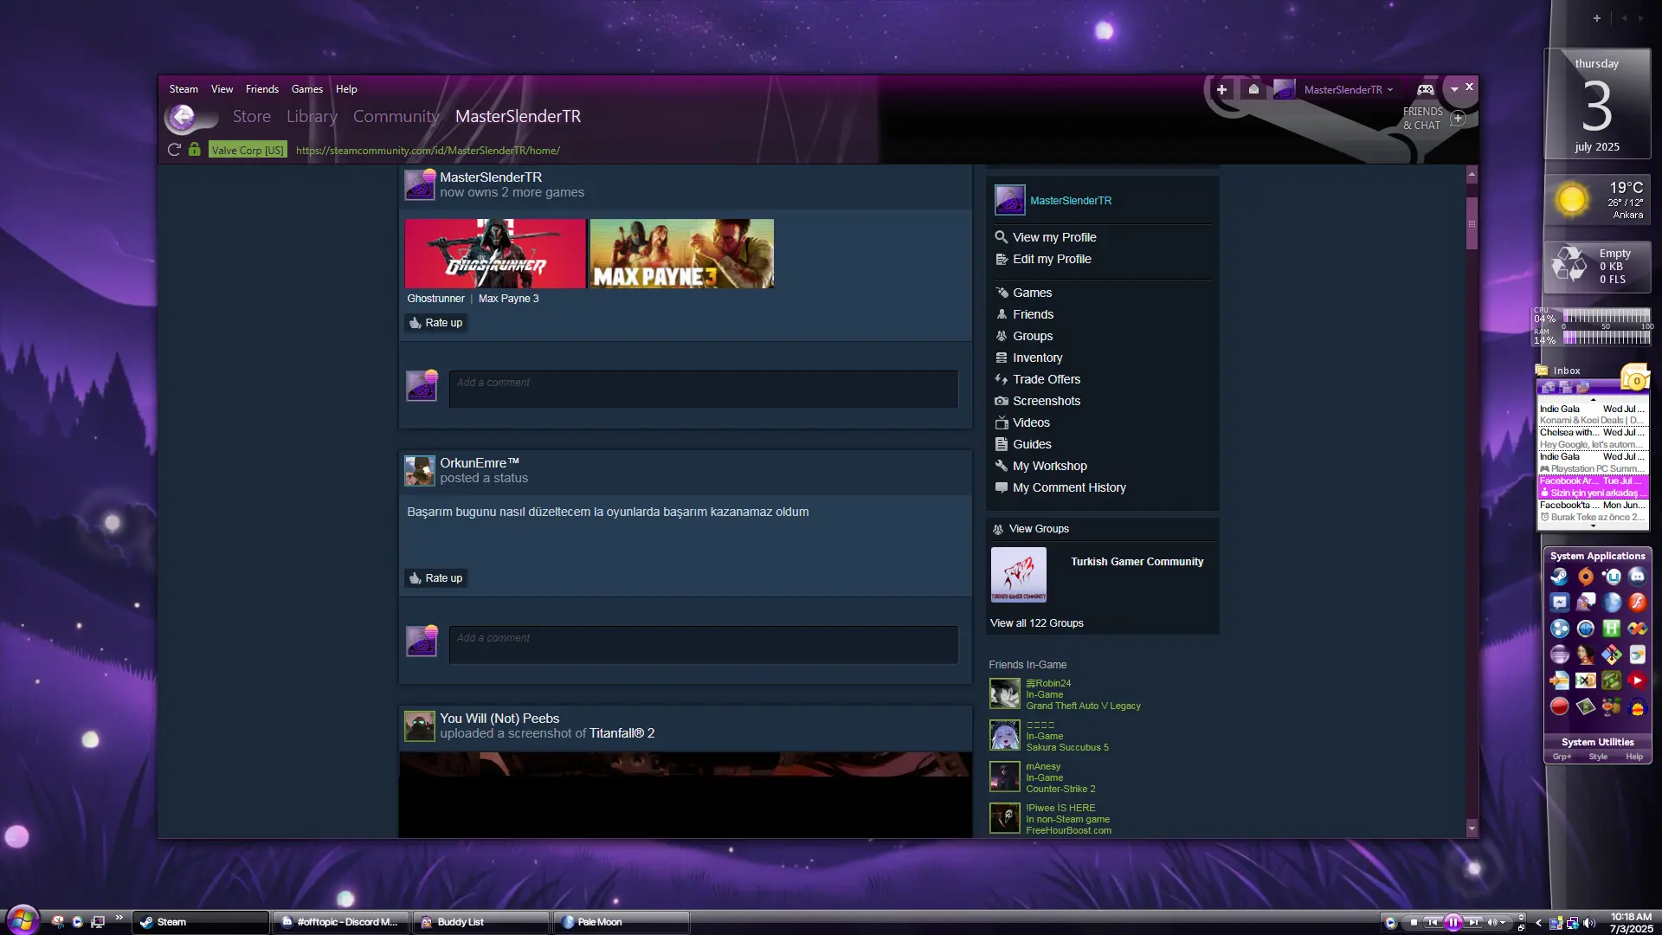Screen dimensions: 1662x935
Task: Add a comment under OrkunEmre's status
Action: (x=703, y=645)
